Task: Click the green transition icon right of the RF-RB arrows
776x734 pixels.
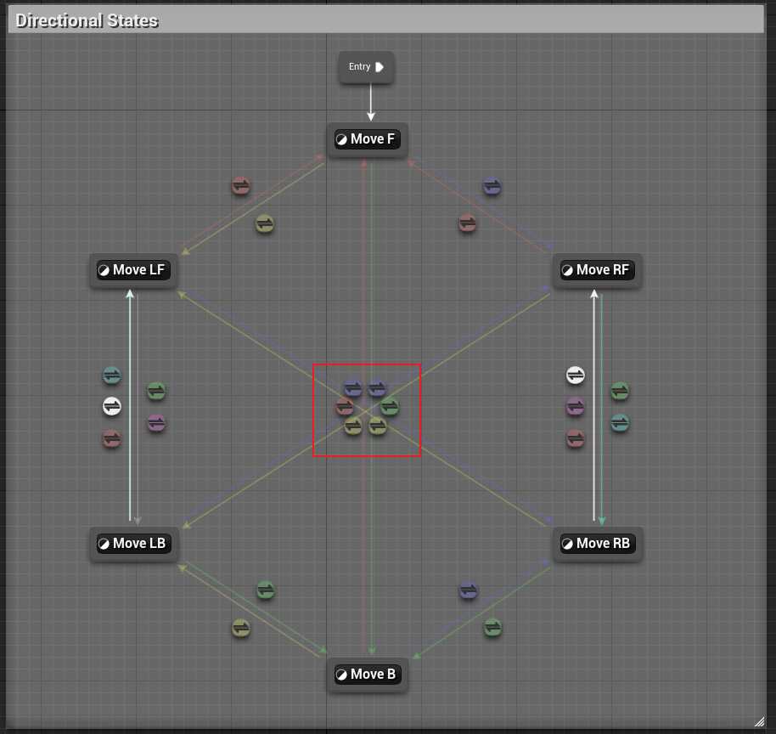Action: [620, 392]
